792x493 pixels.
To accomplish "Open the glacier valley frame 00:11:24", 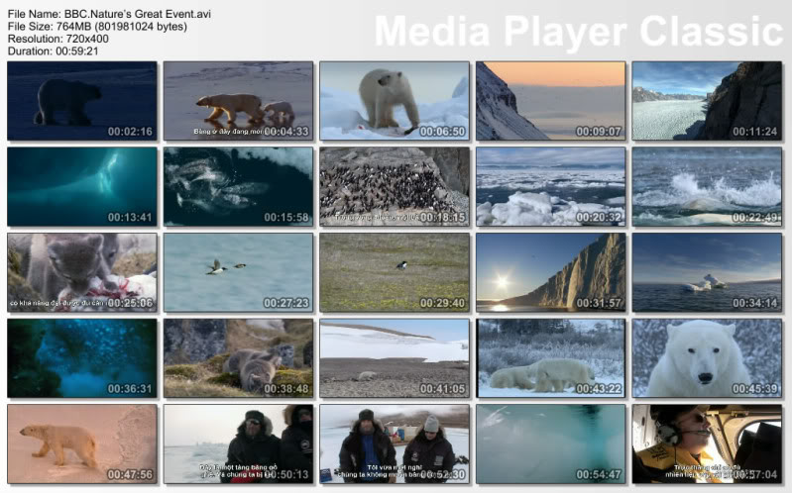I will (x=707, y=101).
